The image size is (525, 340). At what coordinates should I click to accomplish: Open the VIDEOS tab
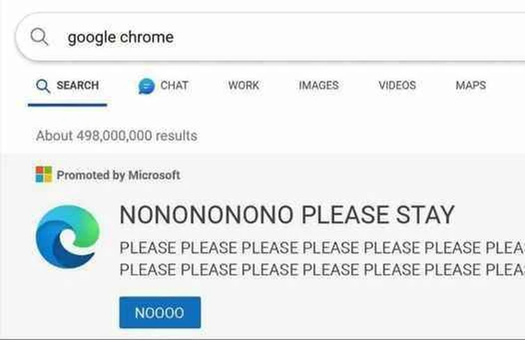[397, 86]
